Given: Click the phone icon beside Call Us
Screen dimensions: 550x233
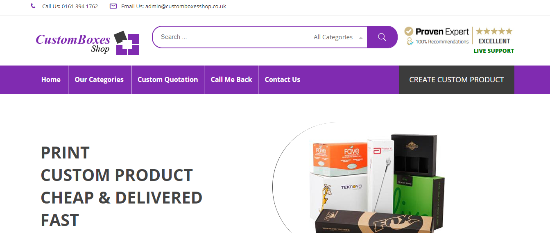Looking at the screenshot, I should (33, 6).
